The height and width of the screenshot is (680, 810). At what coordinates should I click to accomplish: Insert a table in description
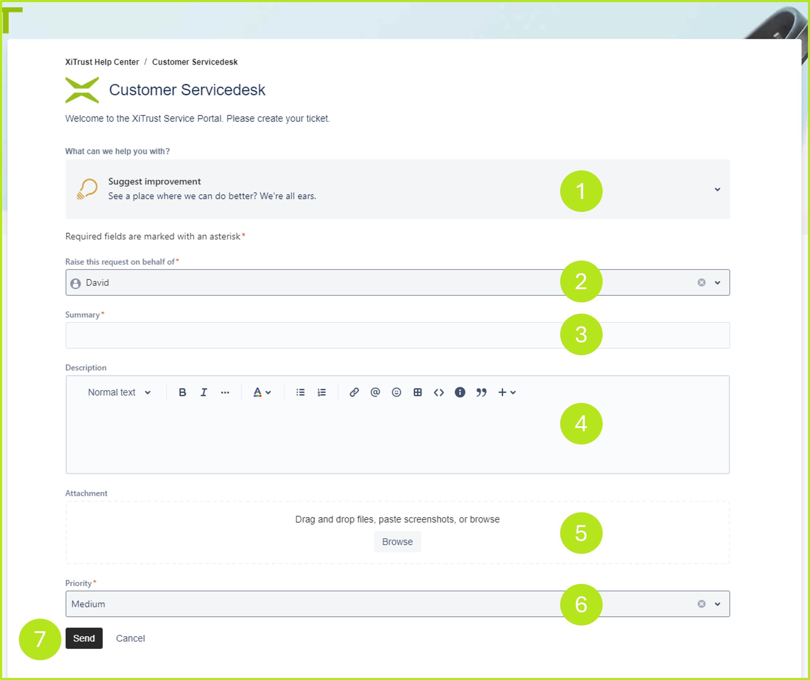pos(417,392)
